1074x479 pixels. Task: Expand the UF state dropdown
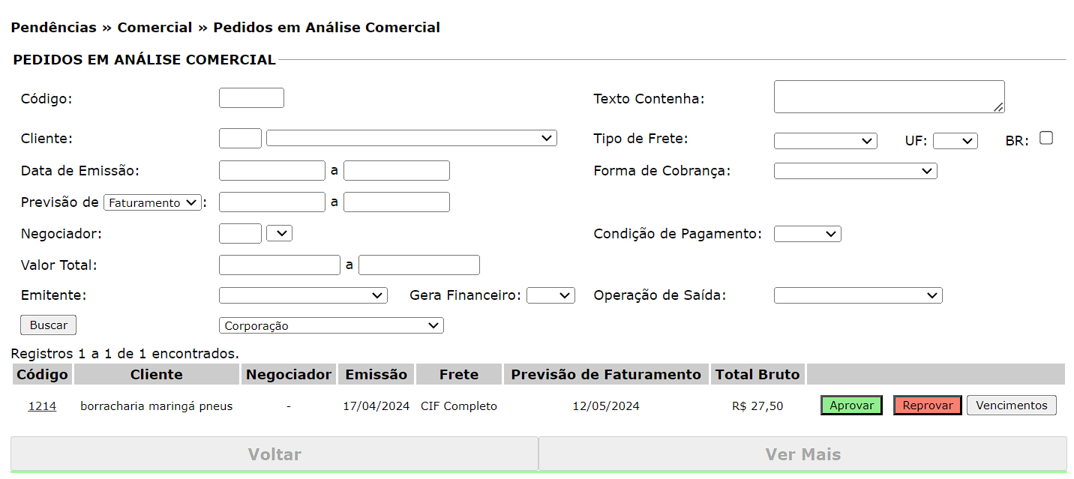[955, 141]
